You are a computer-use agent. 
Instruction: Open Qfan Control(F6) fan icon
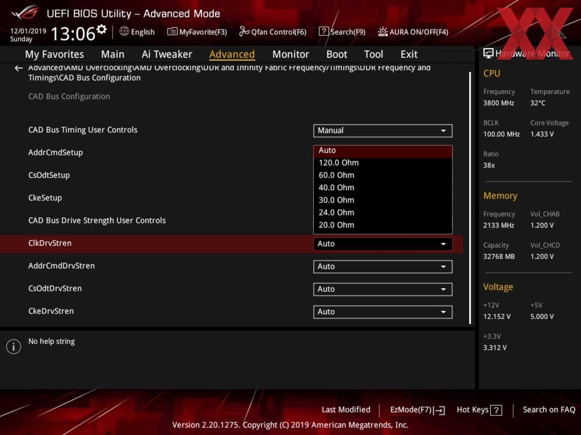pos(244,31)
